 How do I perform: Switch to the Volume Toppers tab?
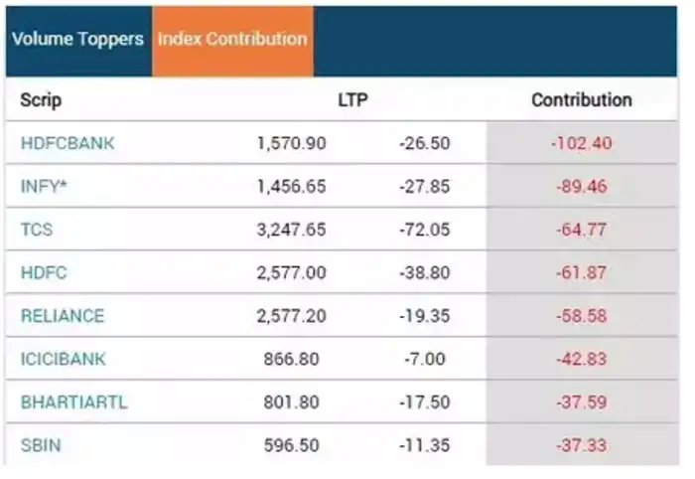(x=77, y=40)
